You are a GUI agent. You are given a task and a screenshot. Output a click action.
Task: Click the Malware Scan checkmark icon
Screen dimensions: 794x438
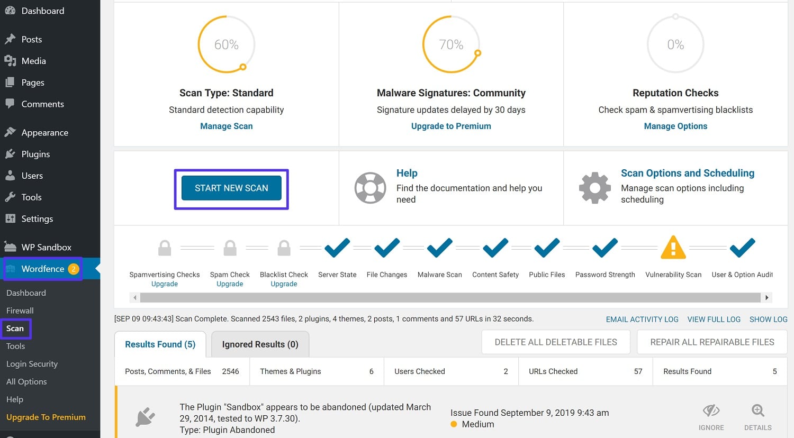[439, 247]
